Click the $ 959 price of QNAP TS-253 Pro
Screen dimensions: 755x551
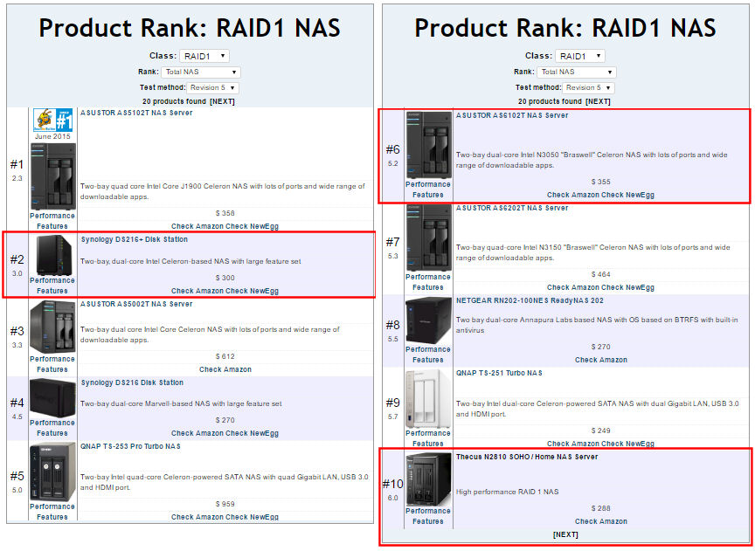(225, 505)
